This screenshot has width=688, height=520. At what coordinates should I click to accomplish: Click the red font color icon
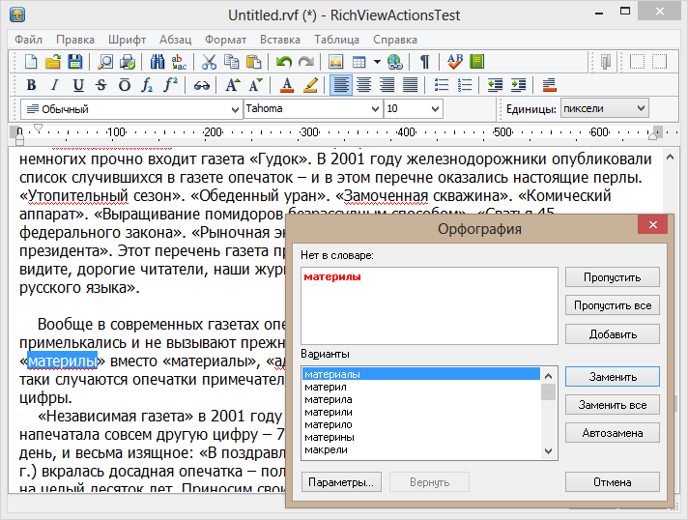click(287, 85)
